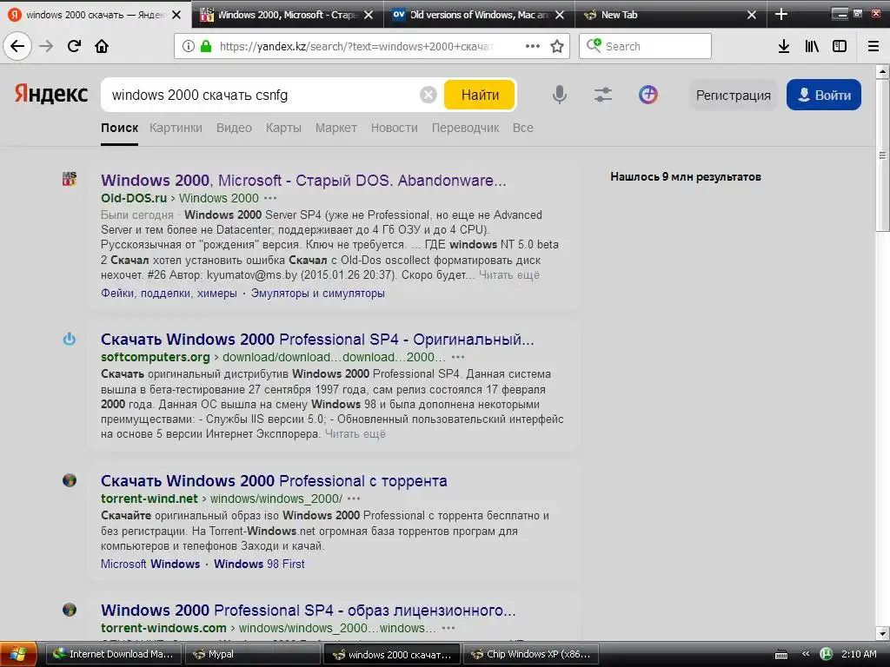
Task: Toggle the browser sidebar view
Action: (840, 46)
